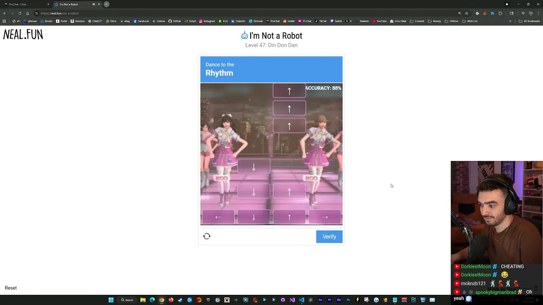Viewport: 543px width, 305px height.
Task: Open the Wish List bookmarks folder
Action: click(x=470, y=21)
